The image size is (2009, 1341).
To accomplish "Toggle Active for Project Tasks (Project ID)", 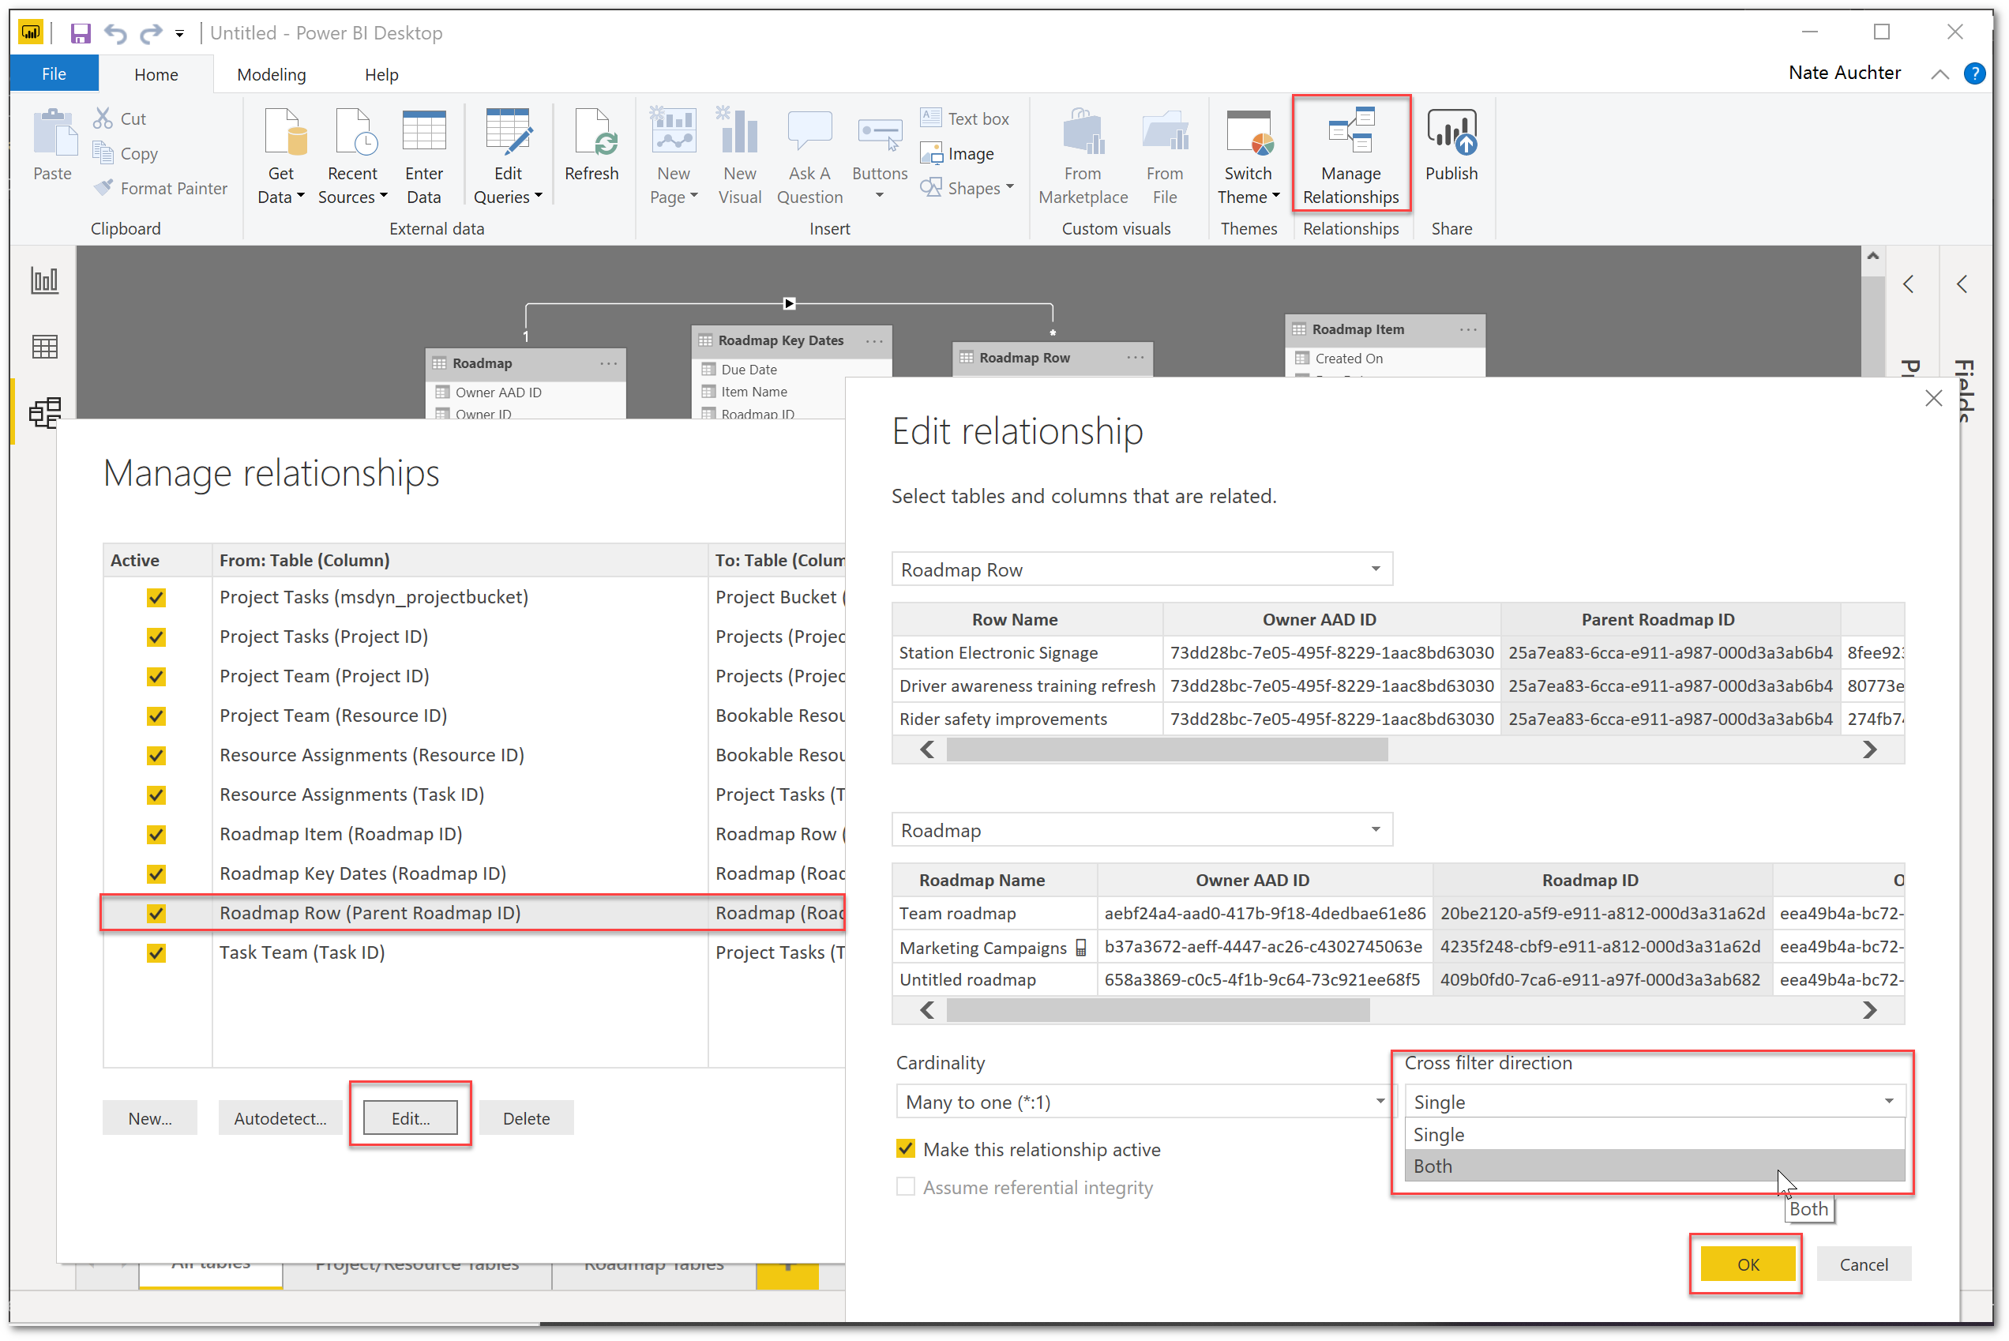I will pos(156,637).
